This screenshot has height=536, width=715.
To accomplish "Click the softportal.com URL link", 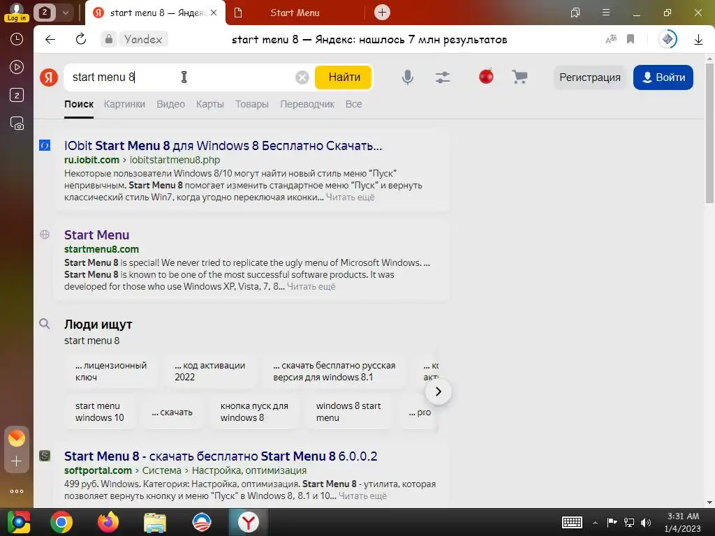I will (x=98, y=470).
